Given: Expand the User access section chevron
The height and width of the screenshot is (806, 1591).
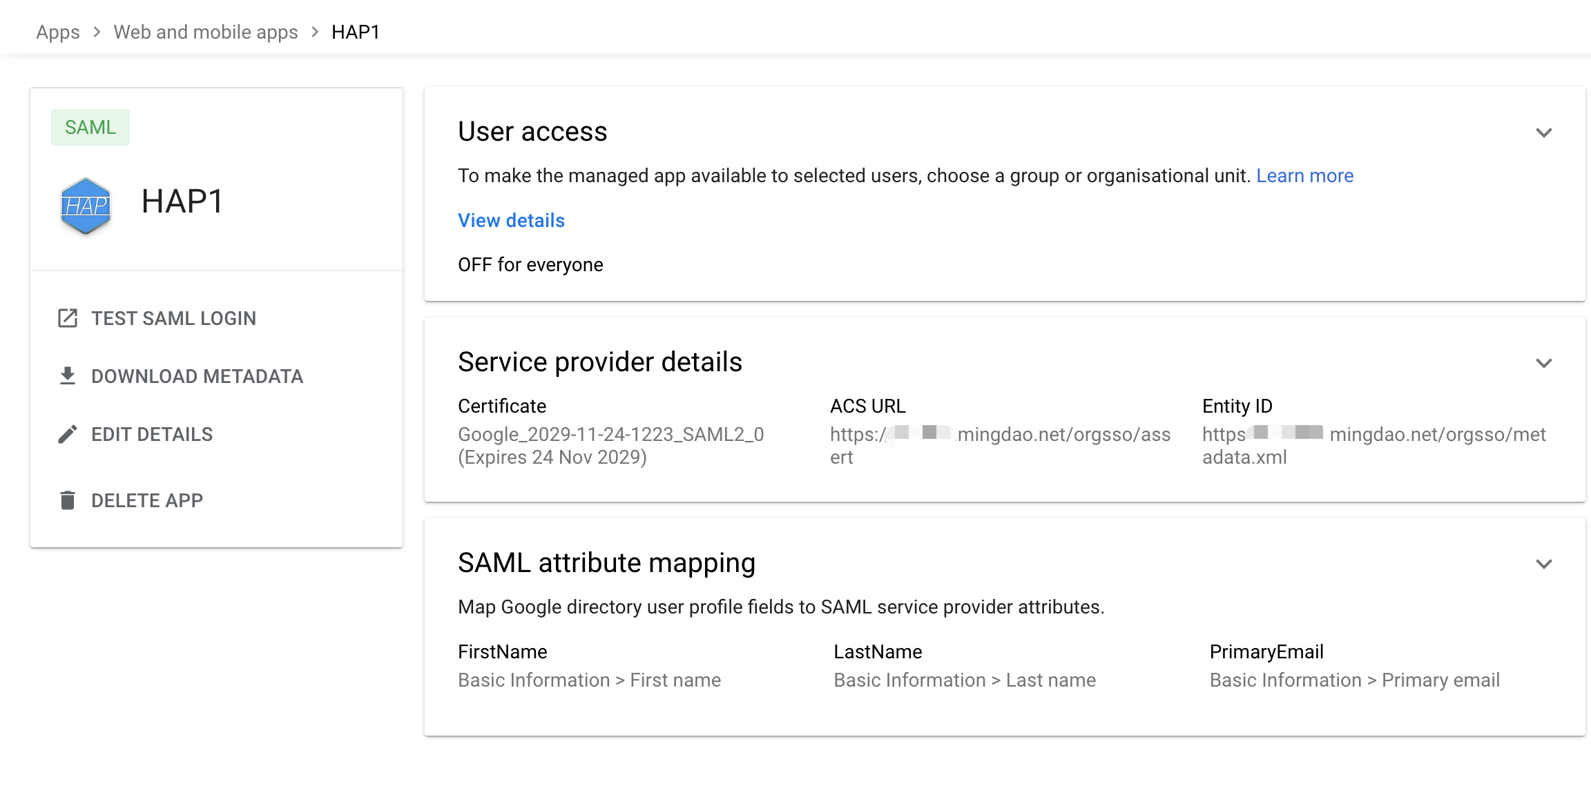Looking at the screenshot, I should point(1544,132).
